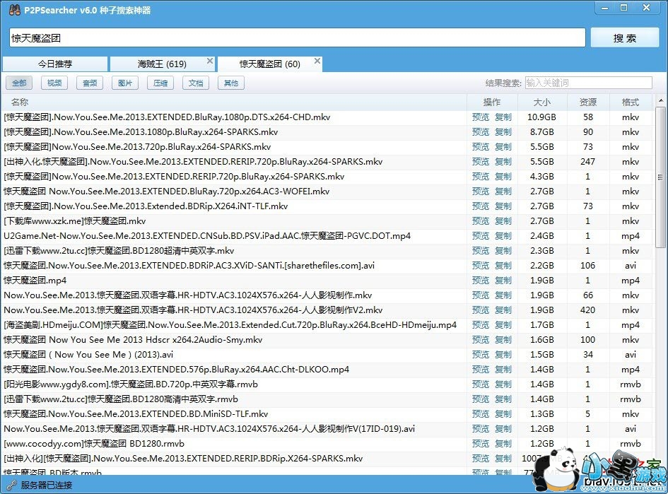The height and width of the screenshot is (494, 668).
Task: Filter results by 视频 (Video)
Action: (54, 83)
